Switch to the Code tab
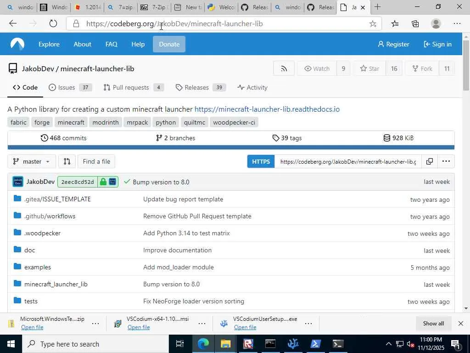Screen dimensions: 470x353 [25, 87]
